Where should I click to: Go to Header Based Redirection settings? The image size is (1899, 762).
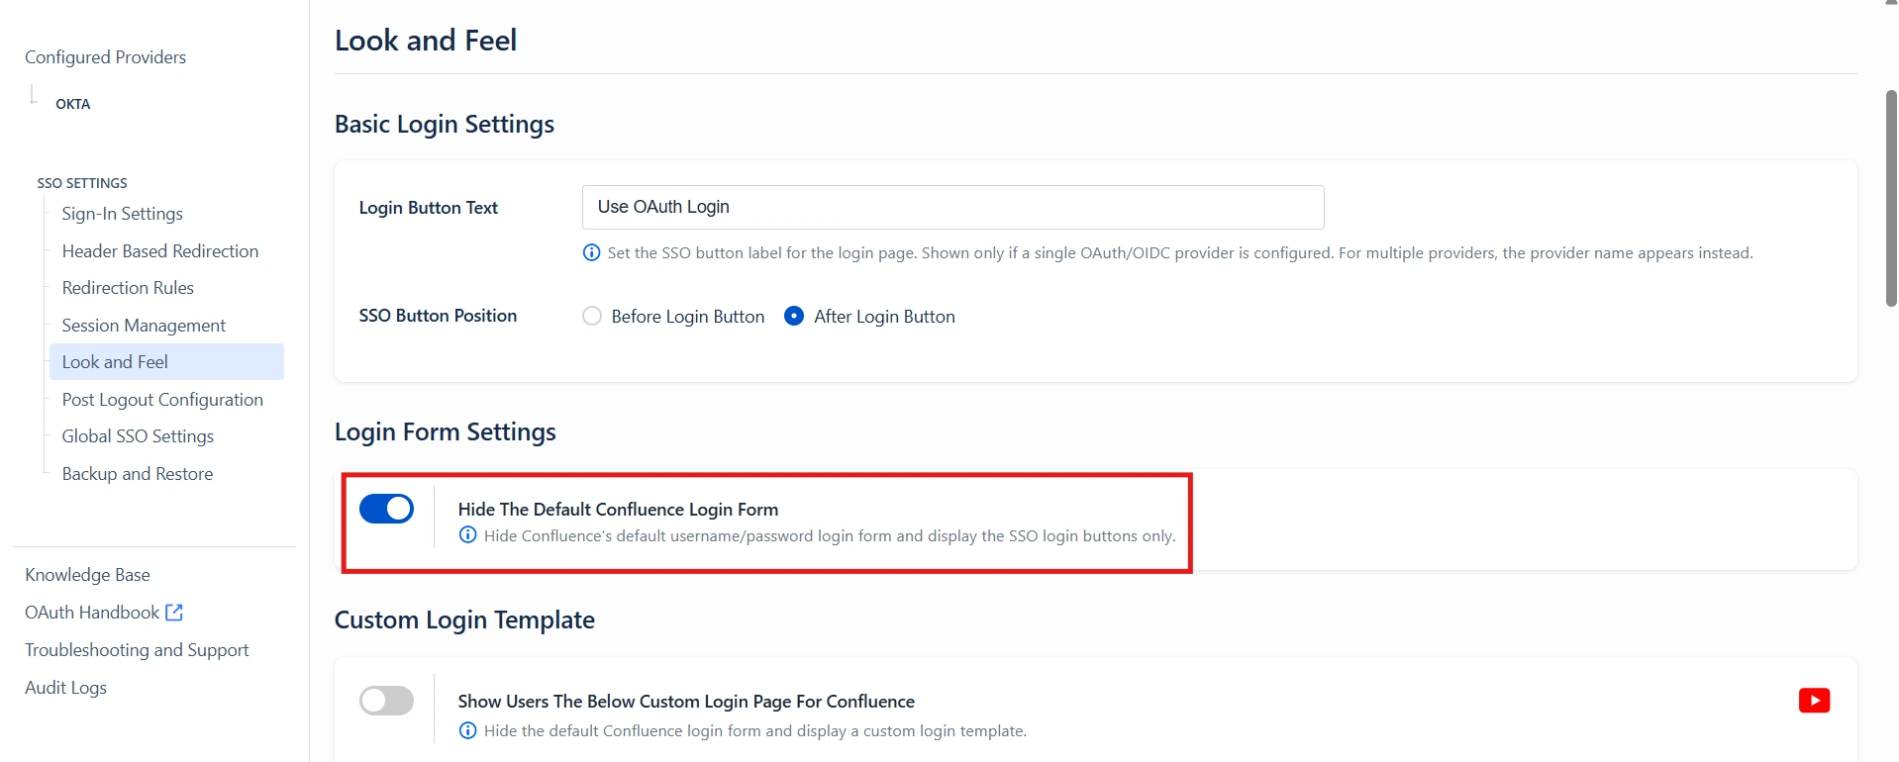[160, 251]
